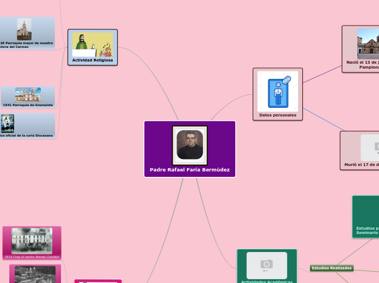Select the Murió el 17 de node
This screenshot has height=283, width=379.
coord(359,151)
